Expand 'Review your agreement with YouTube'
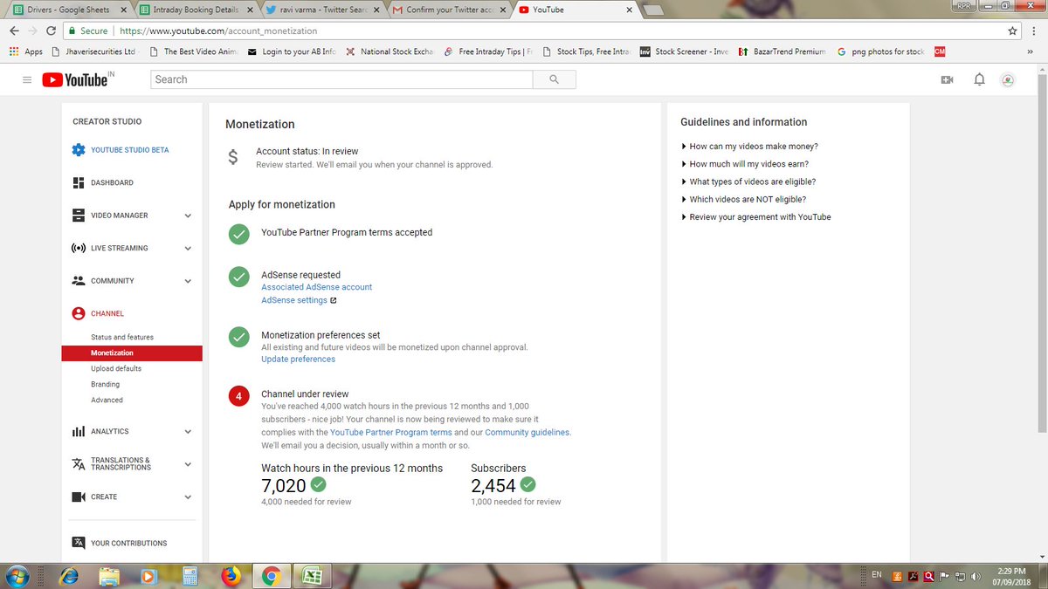 coord(756,216)
